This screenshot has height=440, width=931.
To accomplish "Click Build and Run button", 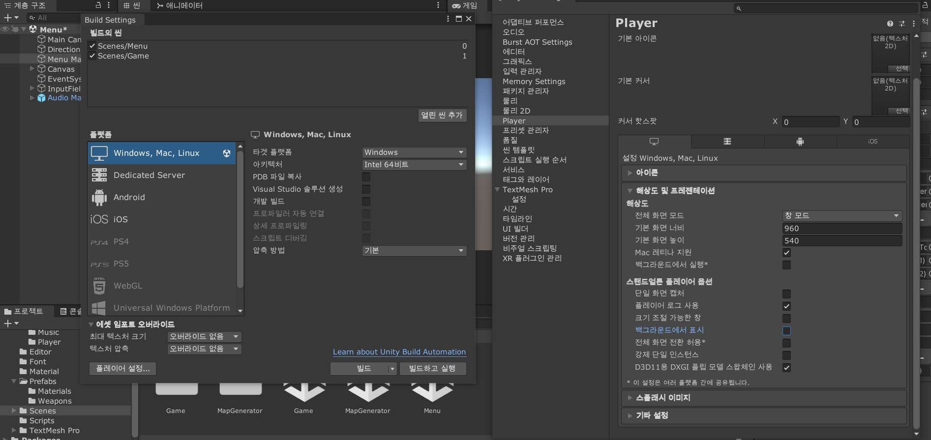I will pyautogui.click(x=432, y=369).
